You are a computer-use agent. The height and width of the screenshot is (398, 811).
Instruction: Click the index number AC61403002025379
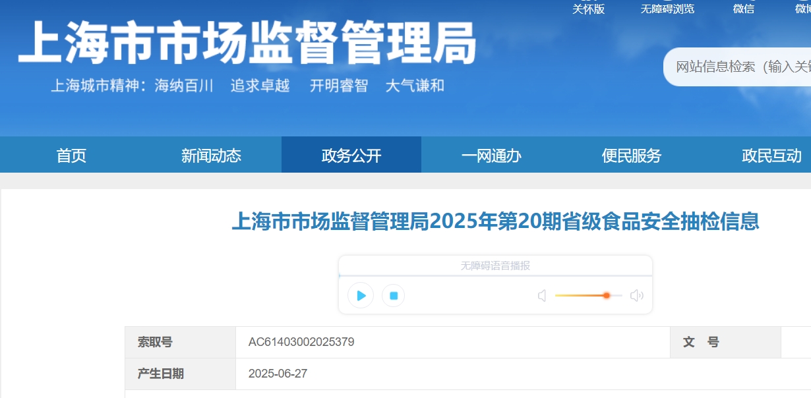point(301,342)
